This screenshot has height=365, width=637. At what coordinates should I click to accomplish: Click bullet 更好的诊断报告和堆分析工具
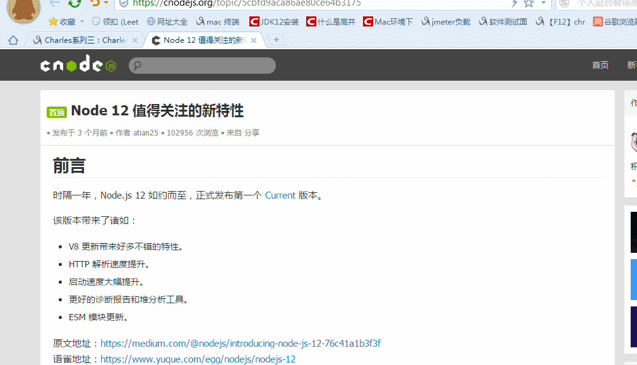point(128,299)
